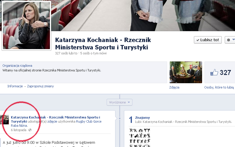
Task: Open the Zdjęcia photo thumbnail
Action: point(186,72)
